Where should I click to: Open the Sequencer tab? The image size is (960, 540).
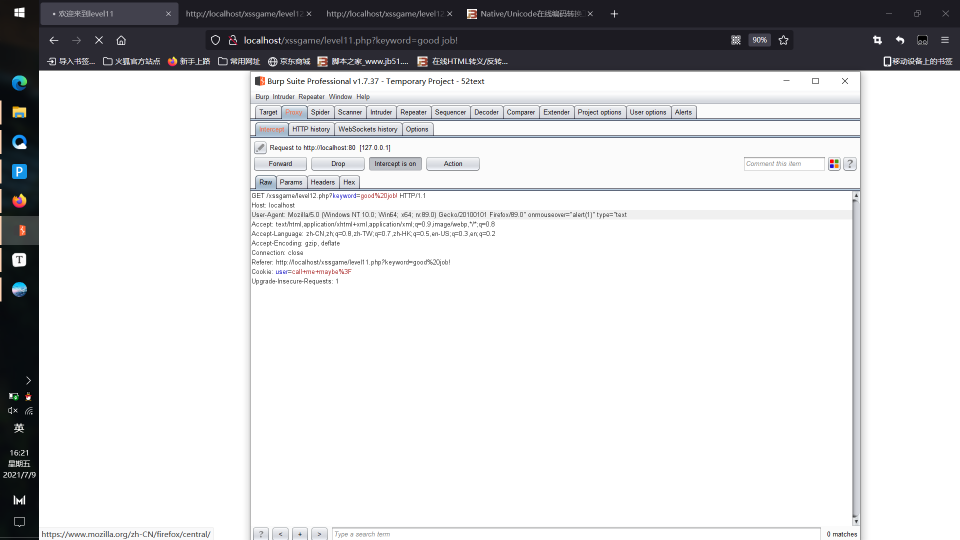coord(450,112)
